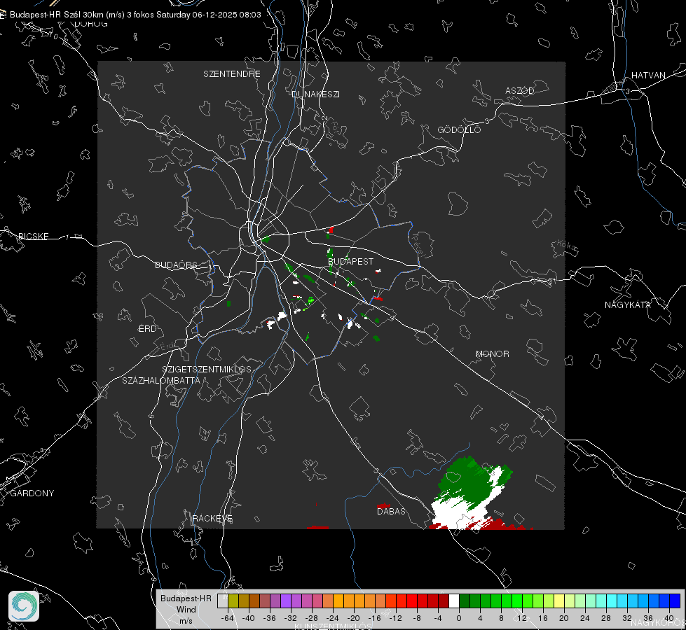This screenshot has width=686, height=630.
Task: Click the NAGYKÁTA label
Action: tap(627, 304)
